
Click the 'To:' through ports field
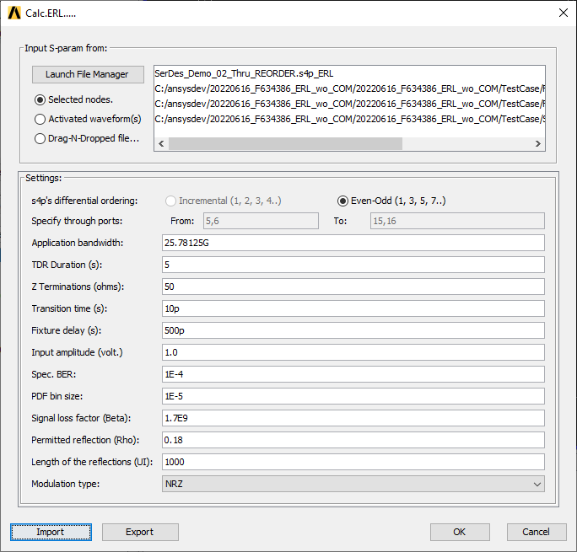(x=457, y=221)
